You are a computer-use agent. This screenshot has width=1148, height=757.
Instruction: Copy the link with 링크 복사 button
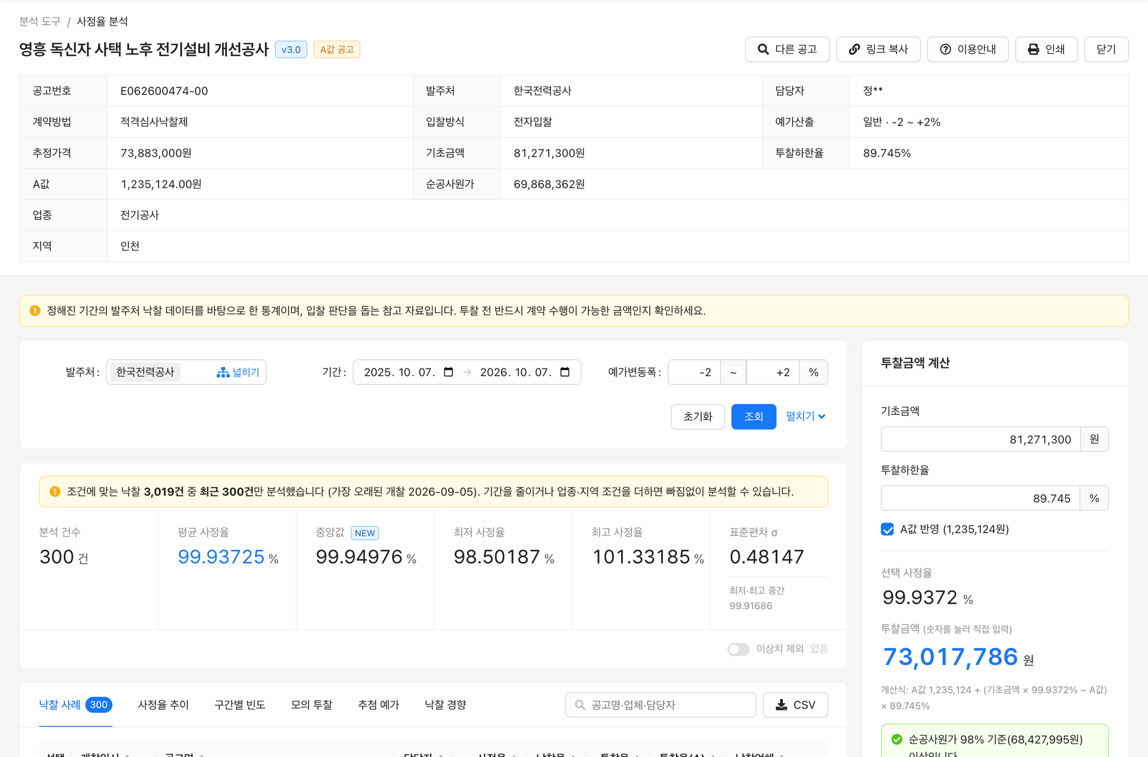click(x=878, y=49)
